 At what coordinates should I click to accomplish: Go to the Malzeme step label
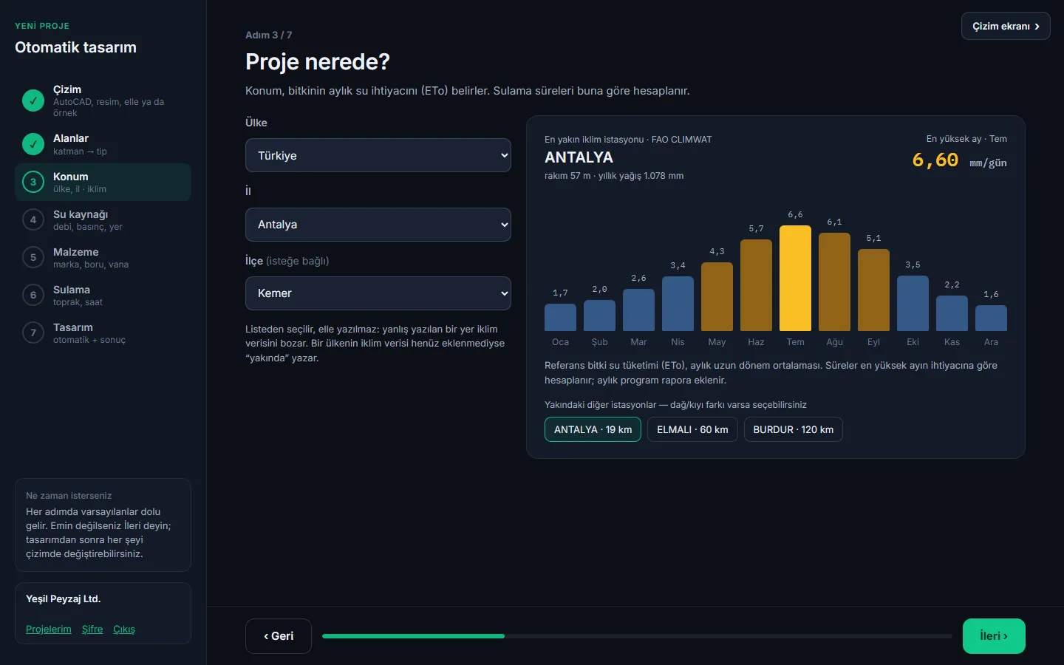click(x=76, y=252)
